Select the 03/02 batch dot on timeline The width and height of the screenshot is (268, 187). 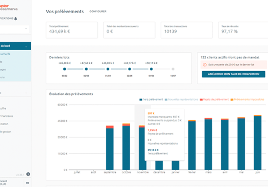pos(65,69)
